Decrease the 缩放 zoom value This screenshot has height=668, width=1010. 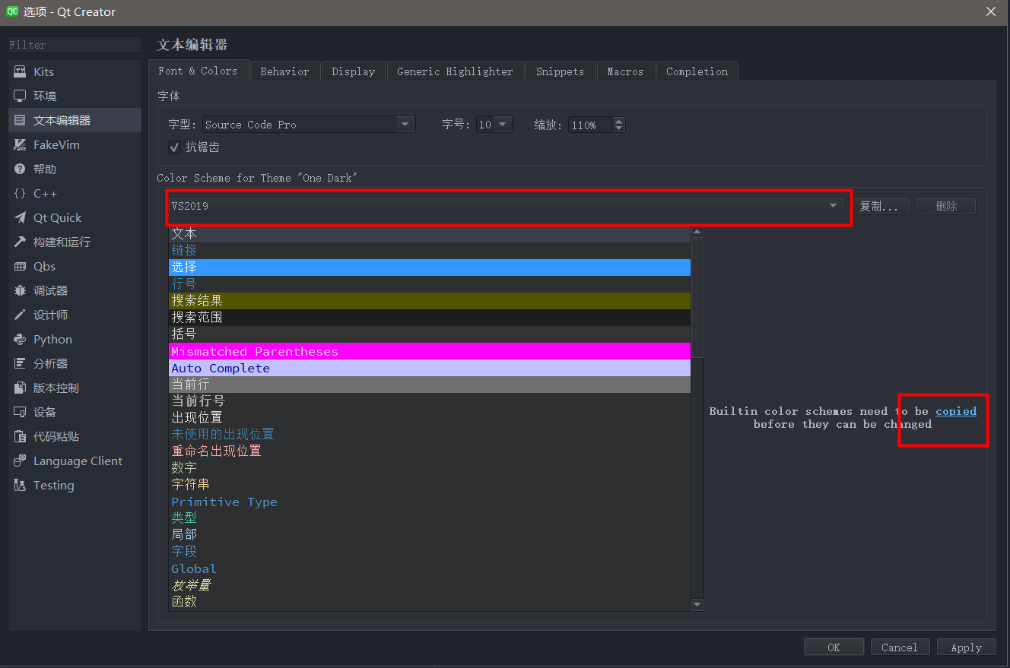click(x=618, y=128)
